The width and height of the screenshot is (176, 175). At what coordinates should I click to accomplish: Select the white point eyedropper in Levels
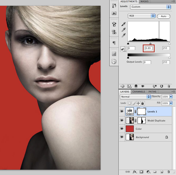click(124, 35)
